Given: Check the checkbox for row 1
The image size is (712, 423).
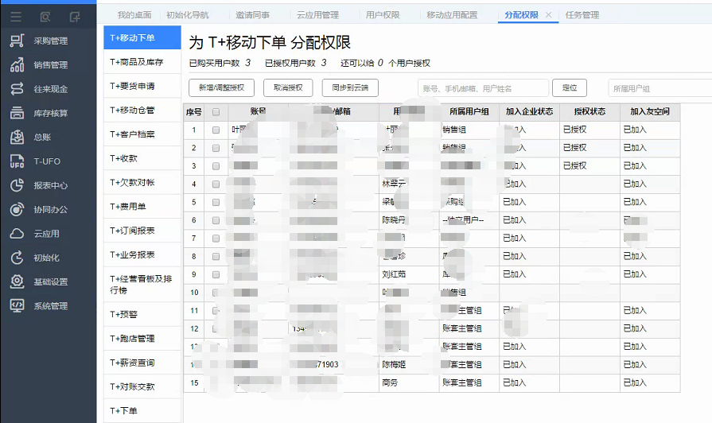Looking at the screenshot, I should click(x=216, y=130).
